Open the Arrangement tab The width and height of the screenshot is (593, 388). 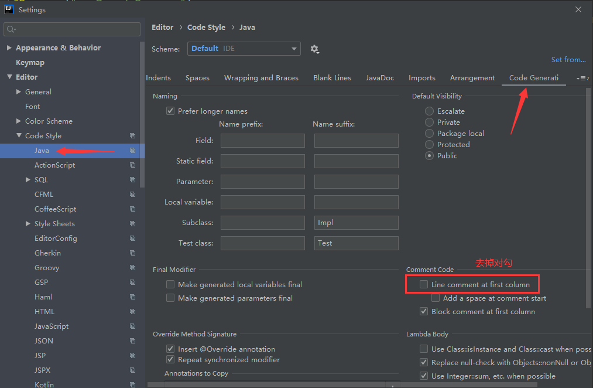coord(472,78)
